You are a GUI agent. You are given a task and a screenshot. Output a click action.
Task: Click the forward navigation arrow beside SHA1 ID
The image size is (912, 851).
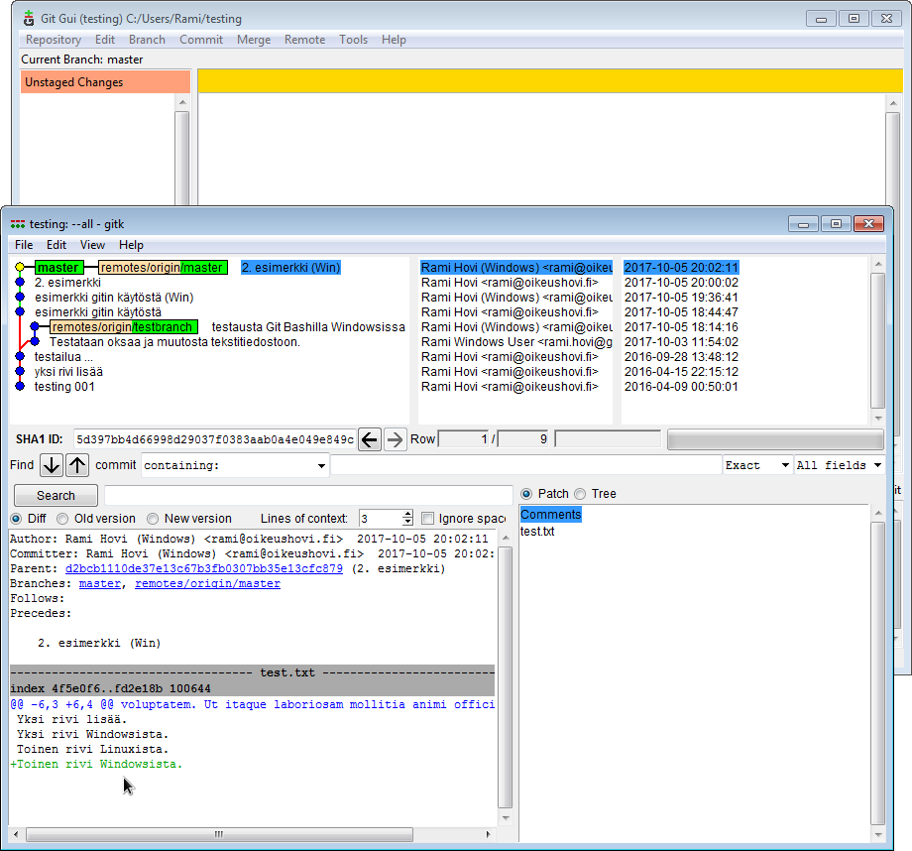(395, 439)
